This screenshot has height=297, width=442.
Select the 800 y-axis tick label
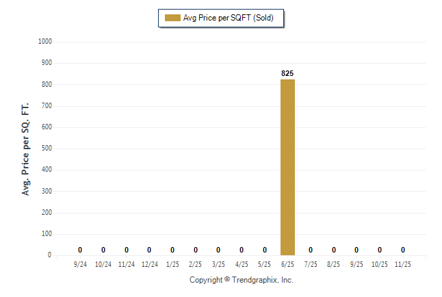point(47,85)
